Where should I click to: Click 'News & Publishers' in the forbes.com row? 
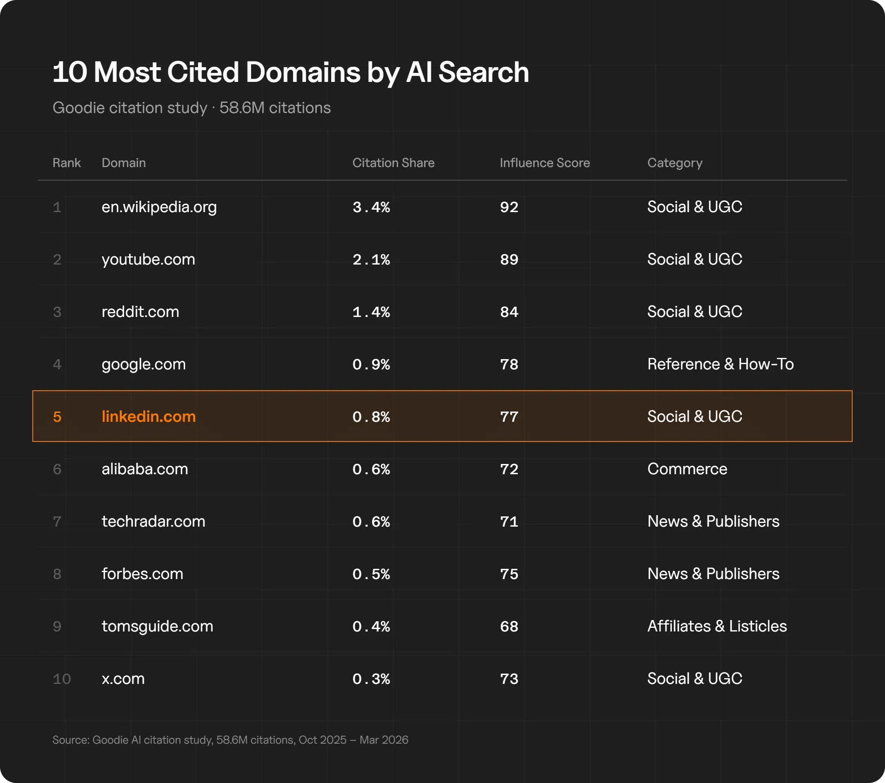point(713,573)
